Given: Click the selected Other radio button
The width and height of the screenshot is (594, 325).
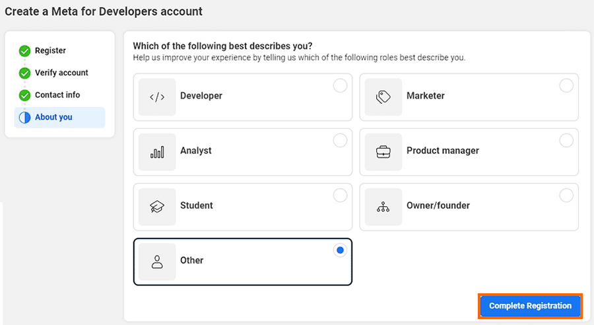Looking at the screenshot, I should (x=340, y=250).
